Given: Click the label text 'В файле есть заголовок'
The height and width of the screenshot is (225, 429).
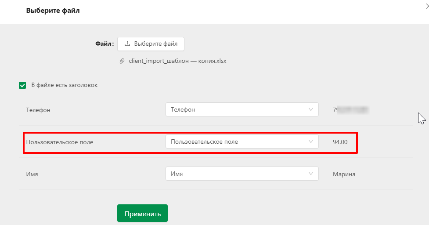Looking at the screenshot, I should tap(64, 85).
